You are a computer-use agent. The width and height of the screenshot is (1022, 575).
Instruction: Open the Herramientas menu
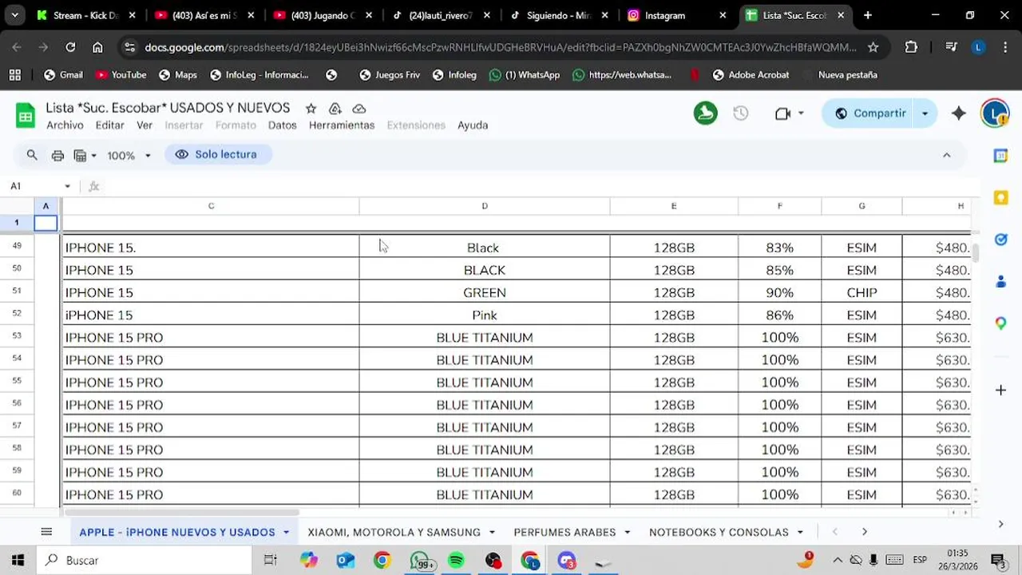(342, 125)
